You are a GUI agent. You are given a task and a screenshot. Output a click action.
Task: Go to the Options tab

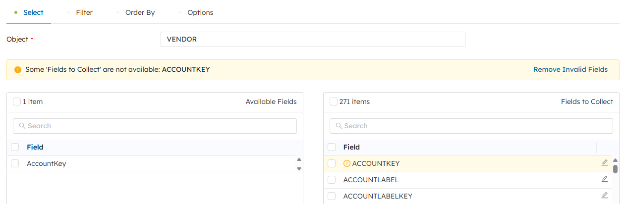click(200, 12)
